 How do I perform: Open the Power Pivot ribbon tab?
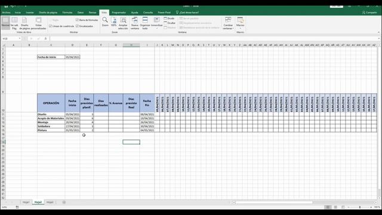(164, 13)
